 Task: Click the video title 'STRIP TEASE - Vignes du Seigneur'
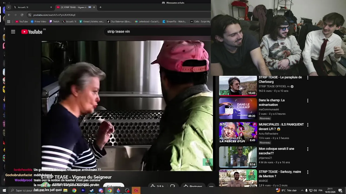click(76, 177)
